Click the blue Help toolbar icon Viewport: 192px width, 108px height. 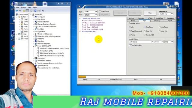35,11
